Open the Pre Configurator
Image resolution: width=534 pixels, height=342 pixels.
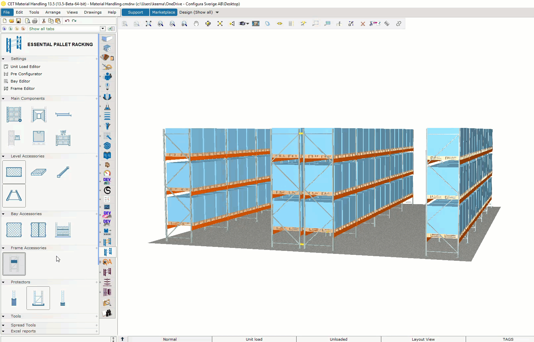pos(26,74)
